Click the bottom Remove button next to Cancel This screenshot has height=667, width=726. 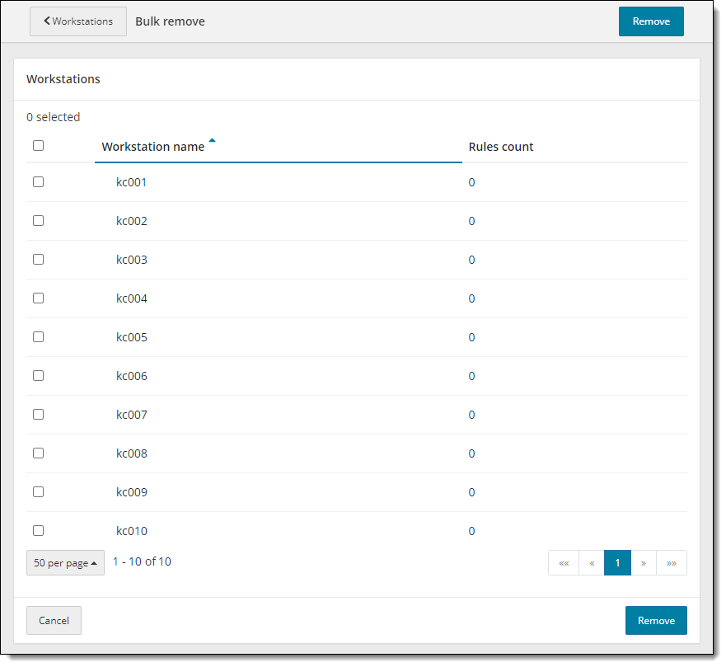click(656, 620)
